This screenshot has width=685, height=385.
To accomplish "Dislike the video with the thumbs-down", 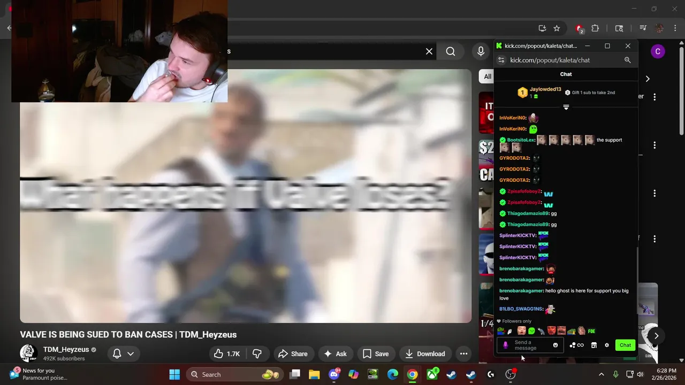I will [x=257, y=353].
